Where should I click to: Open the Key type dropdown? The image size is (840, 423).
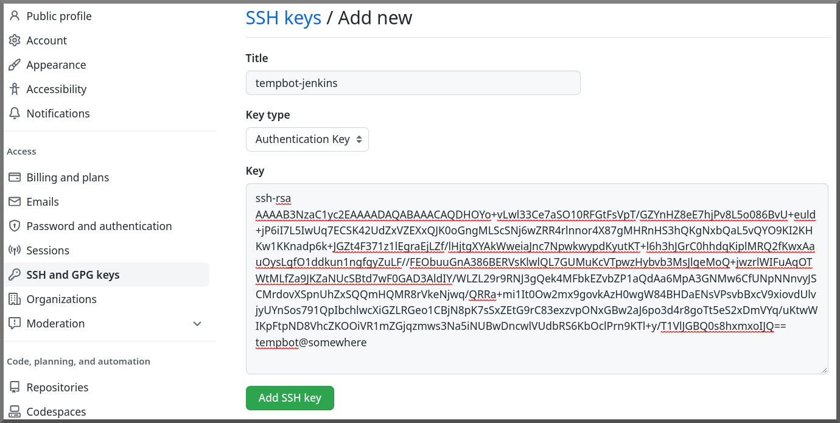[307, 139]
